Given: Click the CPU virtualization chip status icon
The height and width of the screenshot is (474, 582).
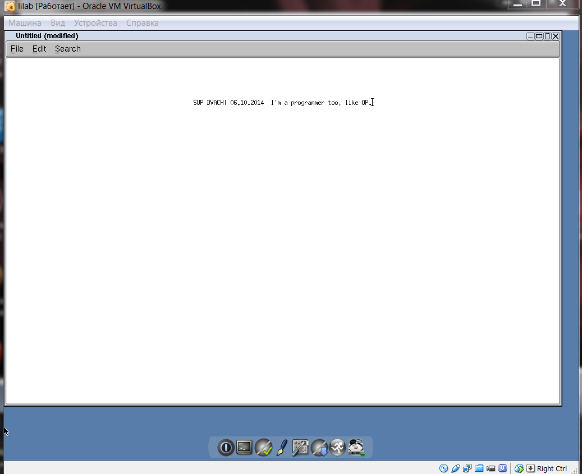Looking at the screenshot, I should [x=502, y=468].
